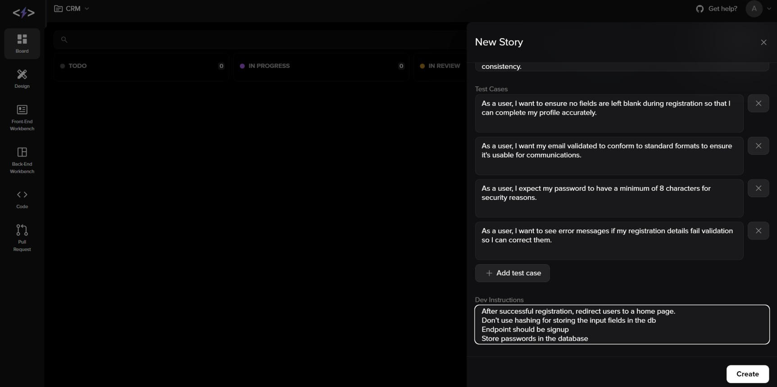
Task: Expand the CRM project dropdown
Action: [72, 9]
